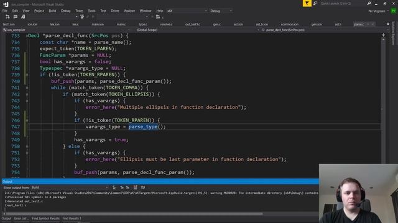Viewport: 398px width, 223px height.
Task: Open the ion_compiler project scope dropdown
Action: tap(67, 30)
